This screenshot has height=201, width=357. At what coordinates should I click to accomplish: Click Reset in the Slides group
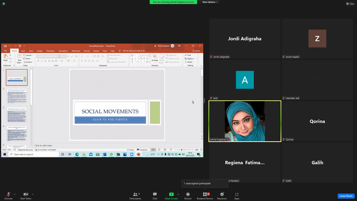[27, 59]
